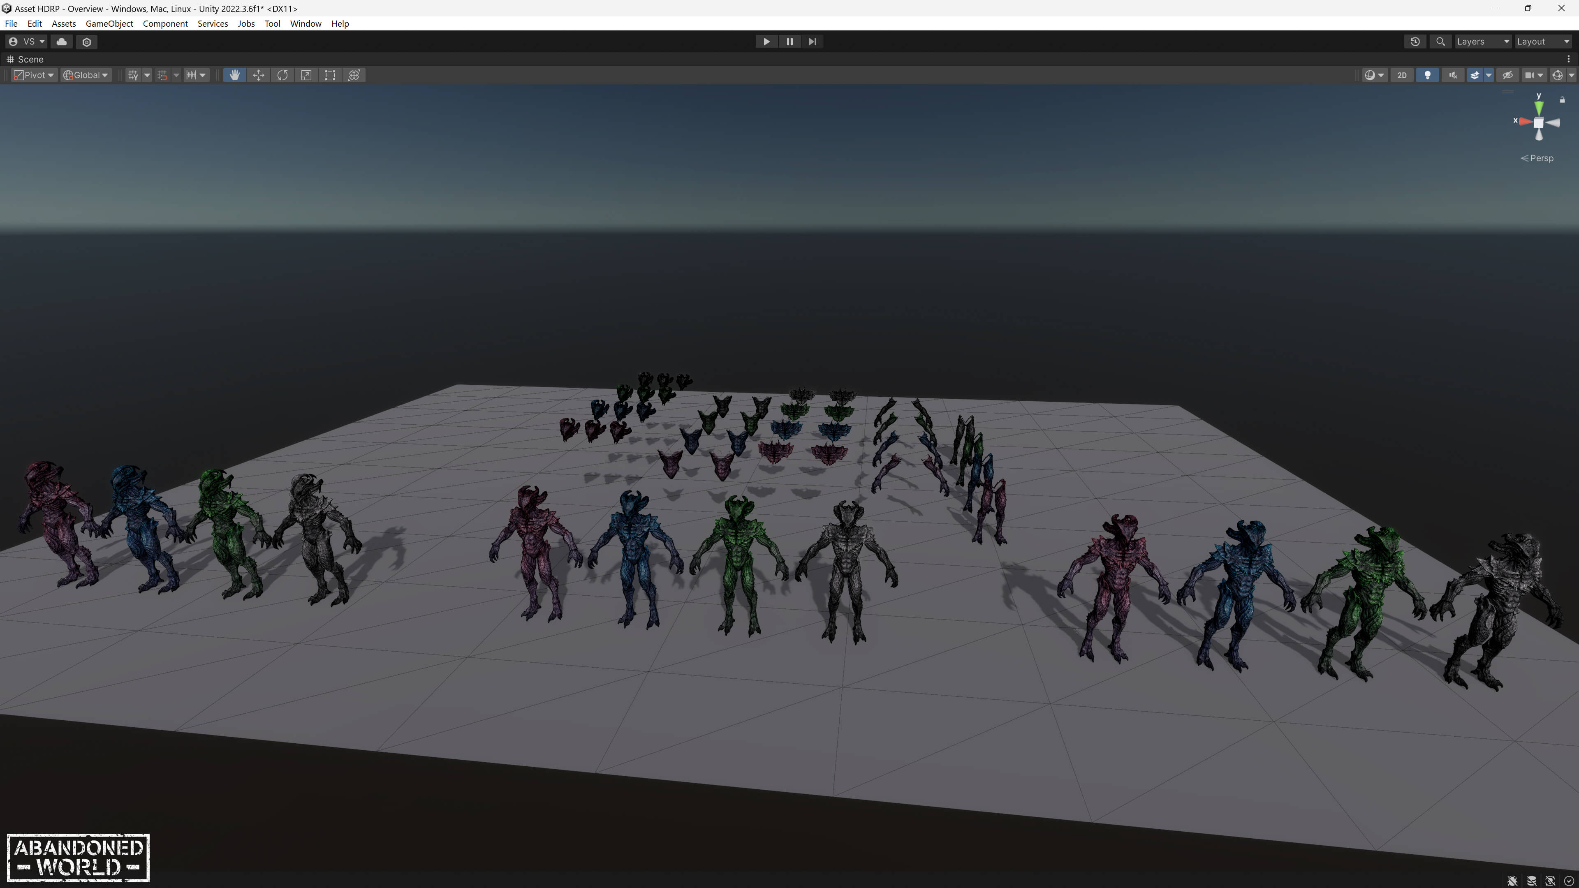Viewport: 1579px width, 888px height.
Task: Select the Scale tool
Action: (x=306, y=75)
